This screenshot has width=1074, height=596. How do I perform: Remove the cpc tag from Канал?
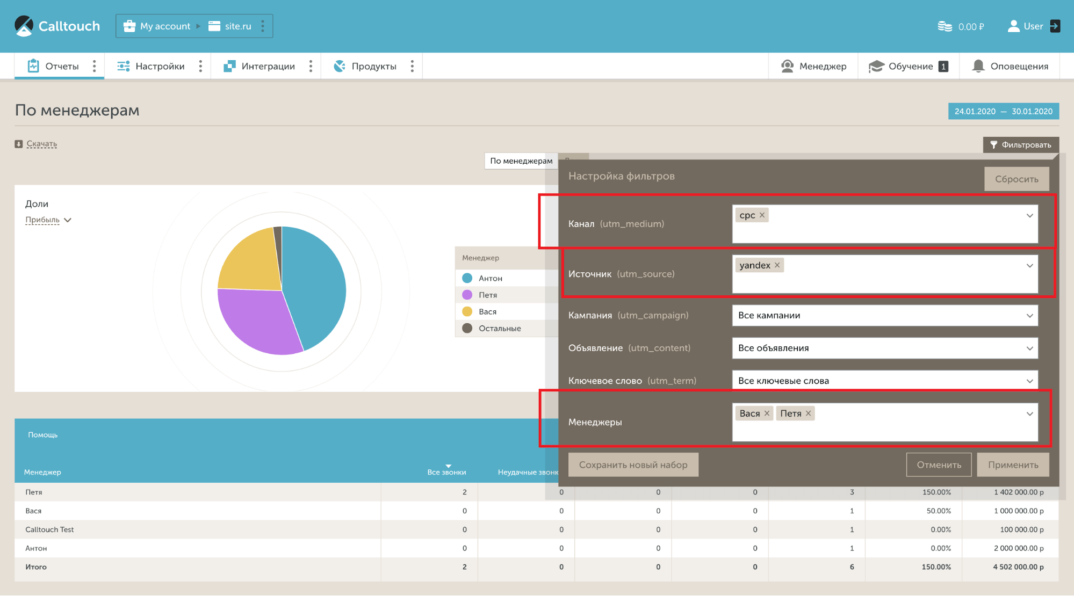point(762,215)
